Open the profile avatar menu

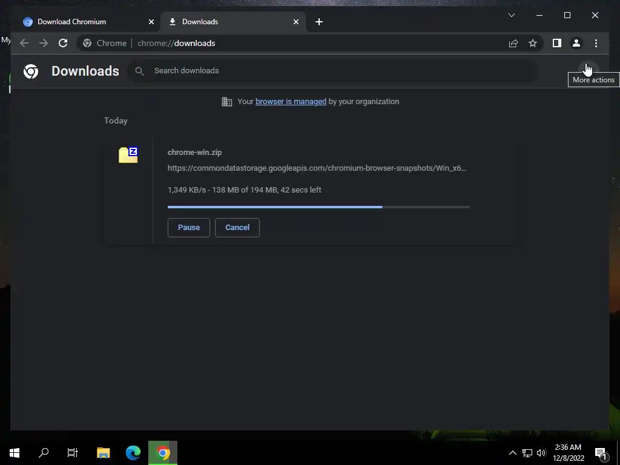click(576, 43)
